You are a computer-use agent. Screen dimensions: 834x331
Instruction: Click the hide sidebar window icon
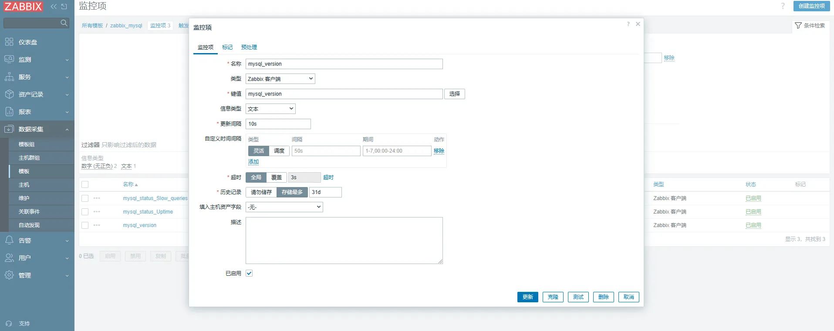tap(64, 7)
